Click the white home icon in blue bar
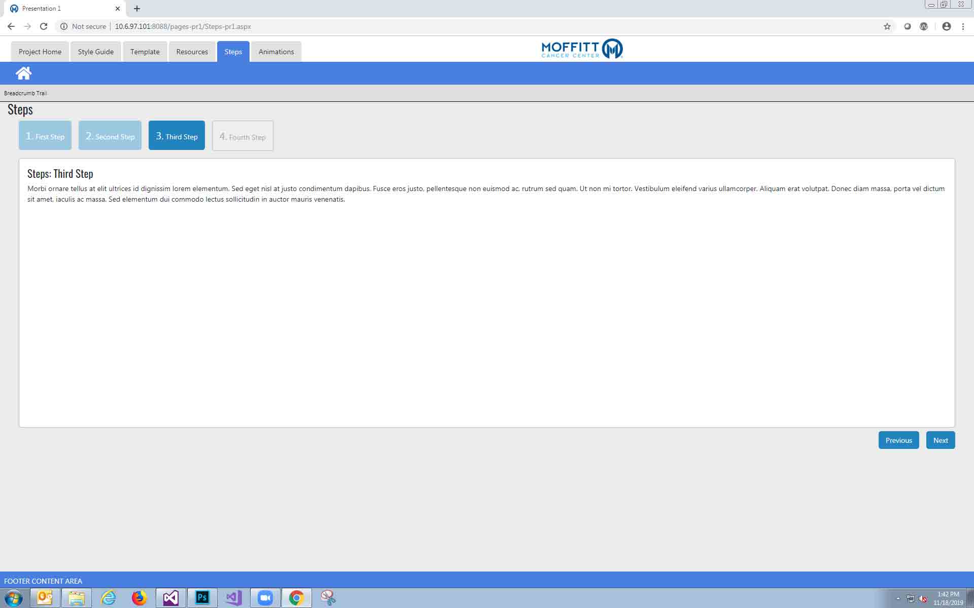The image size is (974, 608). 23,73
